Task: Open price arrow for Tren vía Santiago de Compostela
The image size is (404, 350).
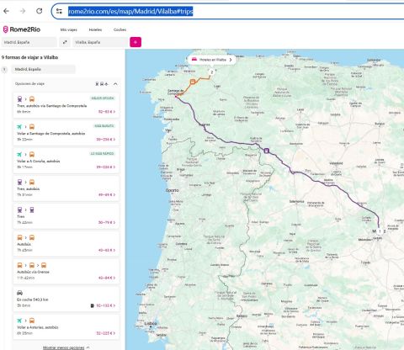Action: 114,112
